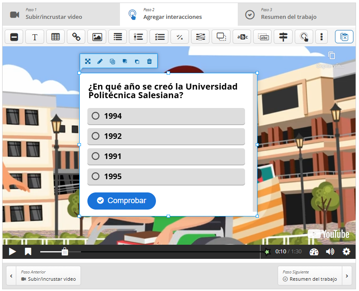Image resolution: width=359 pixels, height=291 pixels.
Task: Choose the 1992 radio option
Action: (x=96, y=136)
